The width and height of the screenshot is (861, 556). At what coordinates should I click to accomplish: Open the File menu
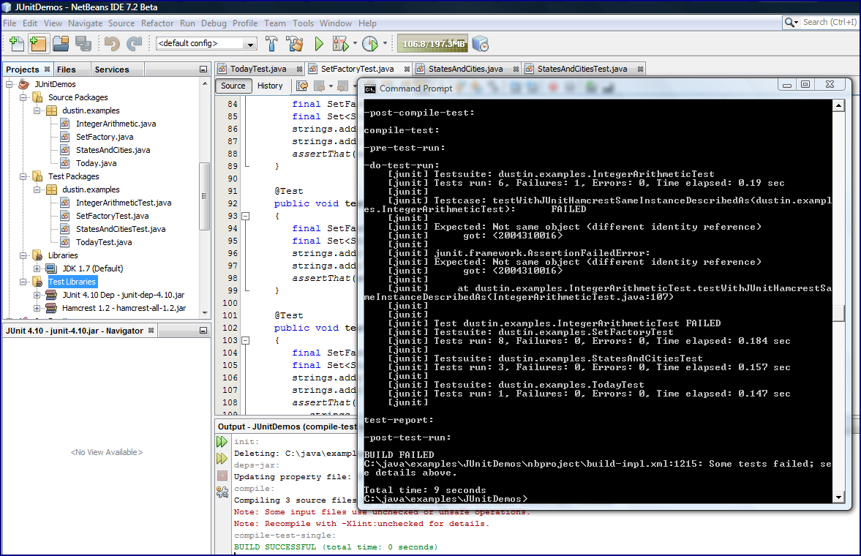pyautogui.click(x=10, y=23)
